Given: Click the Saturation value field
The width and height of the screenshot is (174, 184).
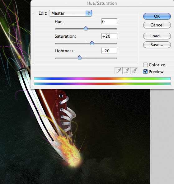Looking at the screenshot, I should [109, 36].
